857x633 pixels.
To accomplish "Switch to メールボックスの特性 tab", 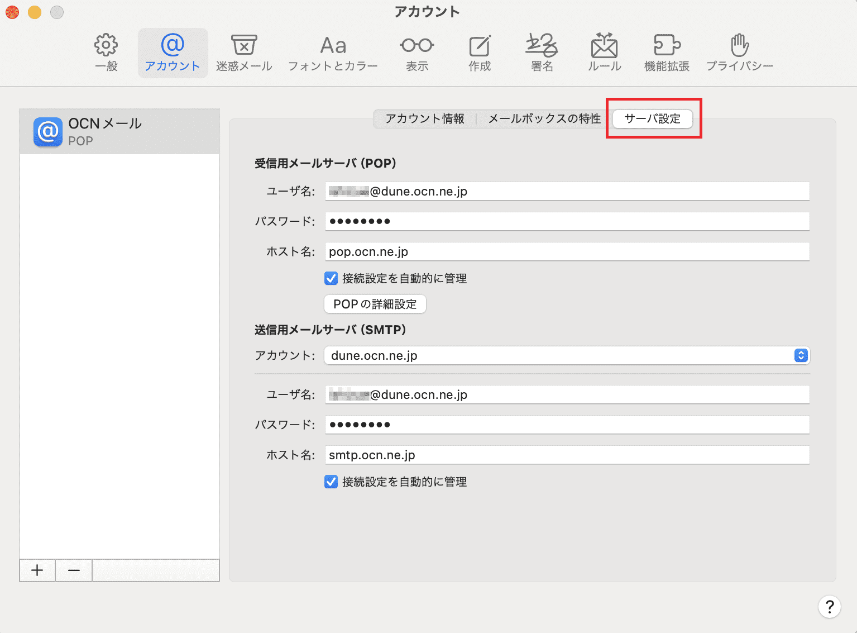I will click(x=544, y=118).
